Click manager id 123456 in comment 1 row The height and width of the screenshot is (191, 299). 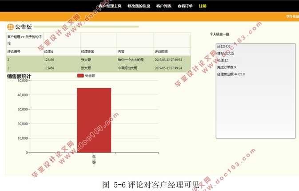(x=49, y=68)
